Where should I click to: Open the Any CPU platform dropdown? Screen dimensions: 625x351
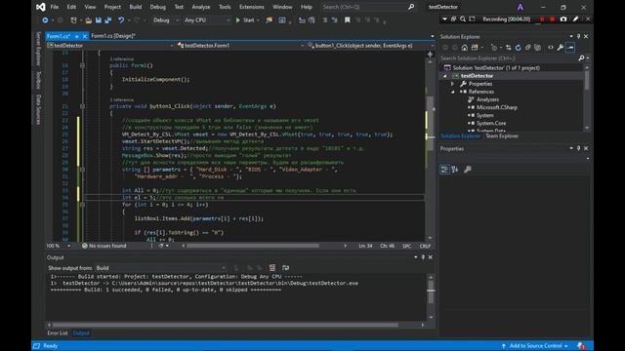207,19
